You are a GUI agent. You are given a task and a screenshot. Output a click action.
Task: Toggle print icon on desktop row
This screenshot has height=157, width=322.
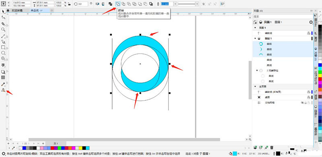(308, 97)
